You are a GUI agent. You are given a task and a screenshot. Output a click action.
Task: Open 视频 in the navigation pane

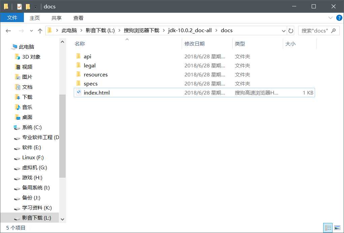[x=27, y=67]
